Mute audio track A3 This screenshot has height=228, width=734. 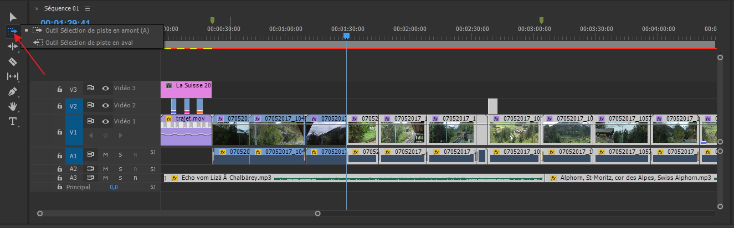coord(105,178)
